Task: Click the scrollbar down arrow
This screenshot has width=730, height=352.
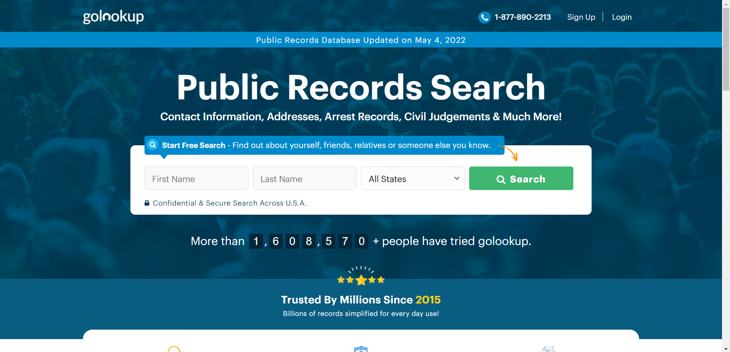Action: click(x=726, y=349)
